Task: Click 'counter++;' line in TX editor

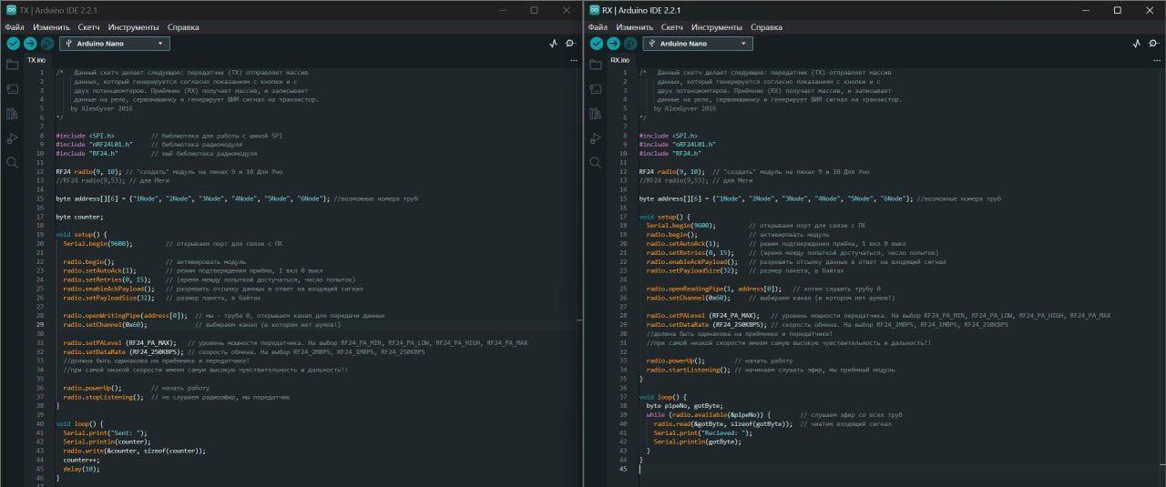Action: pos(81,460)
